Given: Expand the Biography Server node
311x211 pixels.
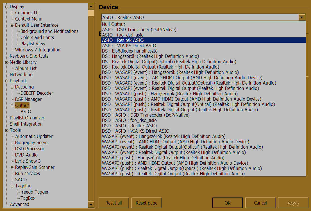Looking at the screenshot, I should point(12,142).
